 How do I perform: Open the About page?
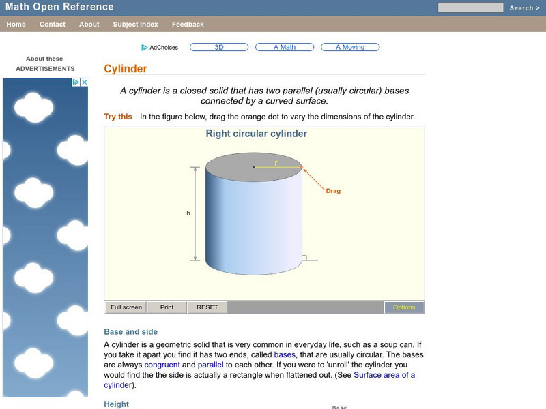coord(89,25)
